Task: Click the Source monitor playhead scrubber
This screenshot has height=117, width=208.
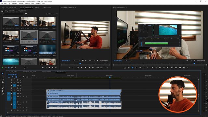Action: pyautogui.click(x=80, y=64)
